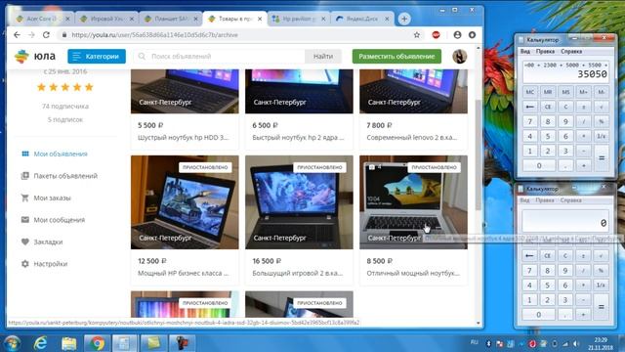The height and width of the screenshot is (352, 625).
Task: Click the Современный lenovo listing title
Action: tap(412, 138)
